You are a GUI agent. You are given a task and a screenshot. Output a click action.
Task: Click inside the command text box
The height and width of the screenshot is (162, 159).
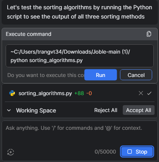click(x=80, y=56)
